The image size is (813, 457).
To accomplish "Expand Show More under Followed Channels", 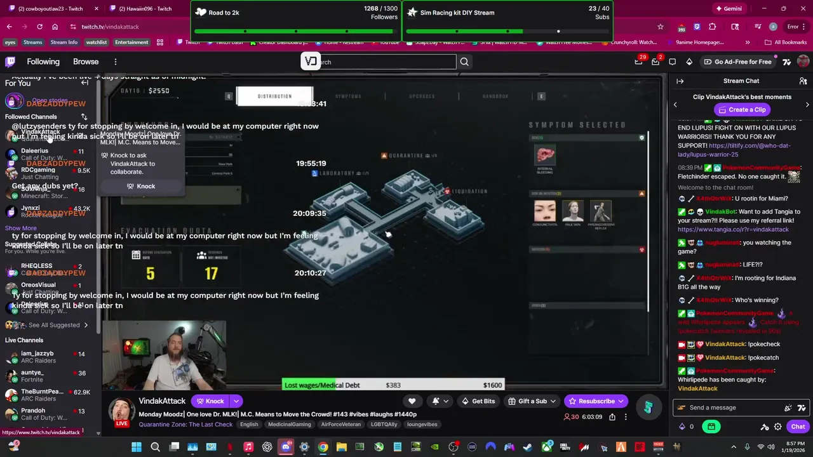I will click(x=20, y=228).
